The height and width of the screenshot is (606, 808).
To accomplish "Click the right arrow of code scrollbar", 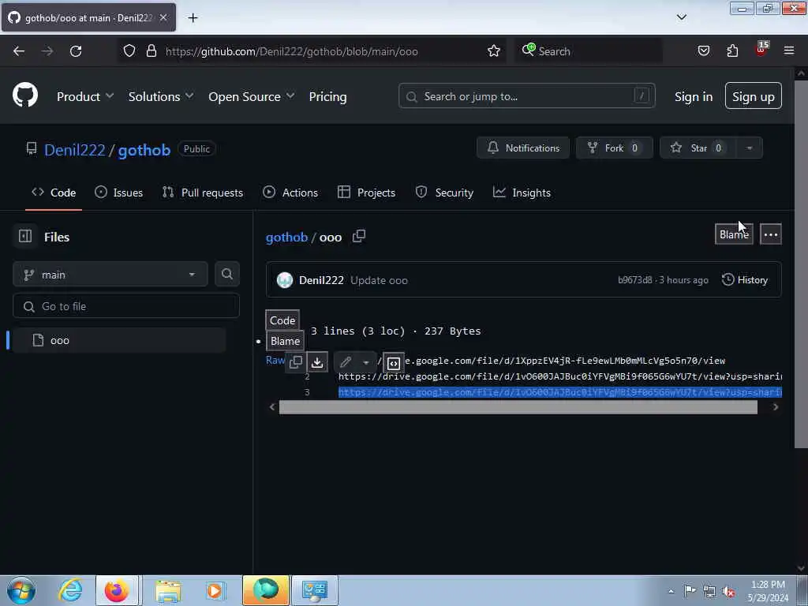I will click(775, 407).
